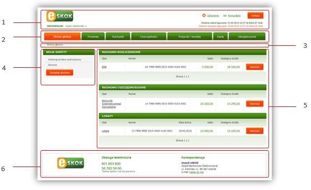Click the eSKOK logo in the footer

pyautogui.click(x=70, y=163)
